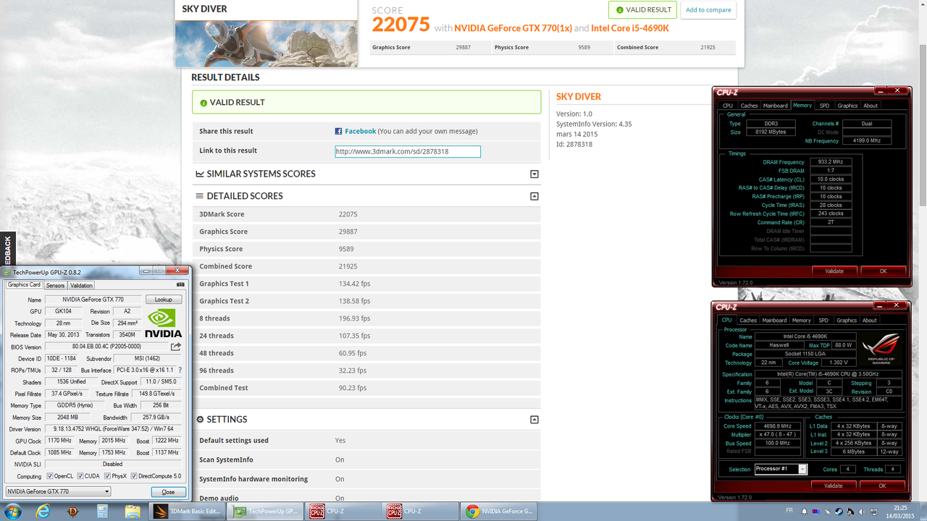Viewport: 927px width, 521px height.
Task: Collapse the Settings section
Action: pos(534,420)
